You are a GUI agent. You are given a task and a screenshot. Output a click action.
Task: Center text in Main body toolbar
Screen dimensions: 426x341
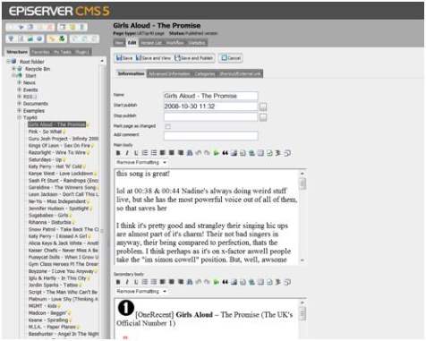pyautogui.click(x=172, y=153)
